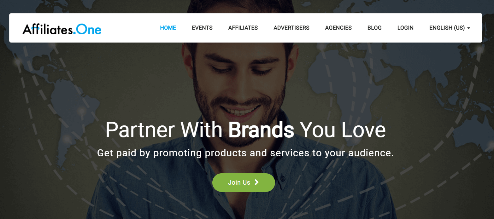Click the Affiliates.One logo
Viewport: 494px width, 219px height.
pyautogui.click(x=62, y=29)
